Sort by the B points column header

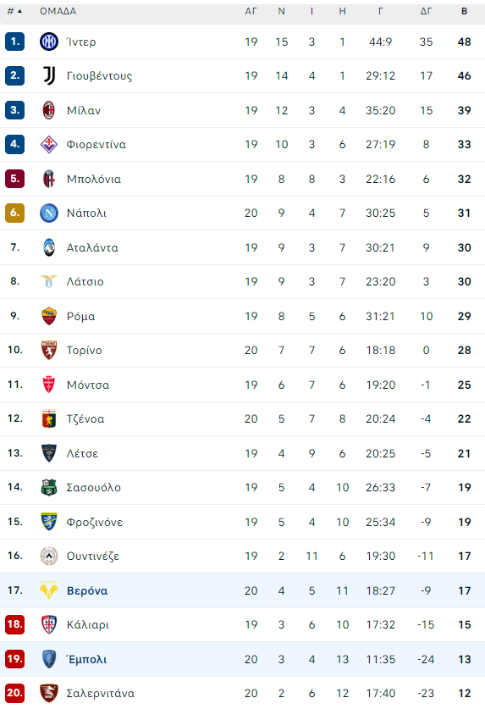click(464, 11)
